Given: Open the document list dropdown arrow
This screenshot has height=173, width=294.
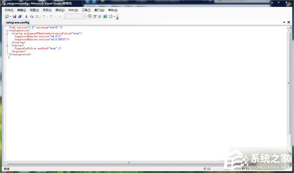Looking at the screenshot, I should click(284, 22).
